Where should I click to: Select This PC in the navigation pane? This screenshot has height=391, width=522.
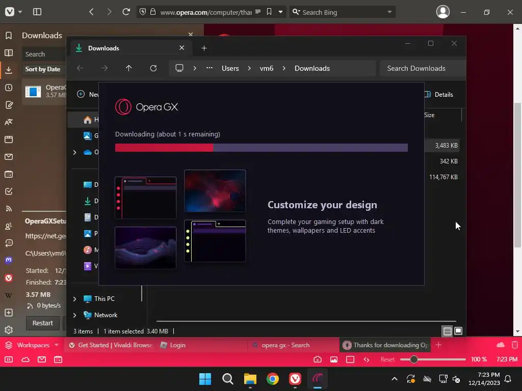(104, 298)
